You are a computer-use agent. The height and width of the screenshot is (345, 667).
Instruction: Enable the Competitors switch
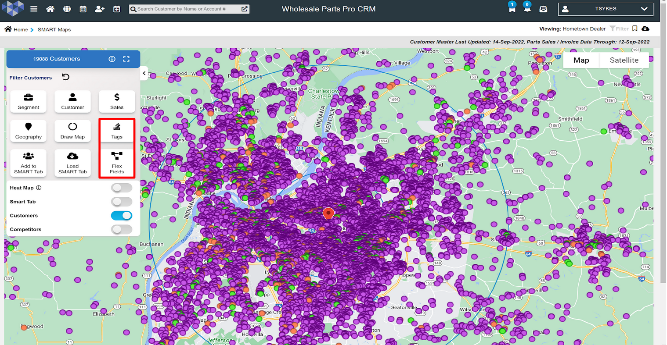122,229
